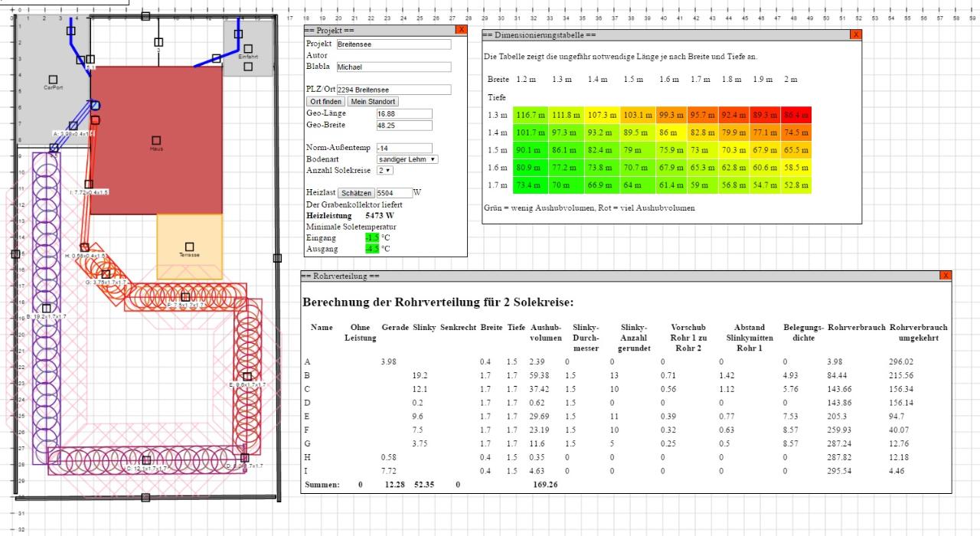Select the Haus area handle

(156, 140)
